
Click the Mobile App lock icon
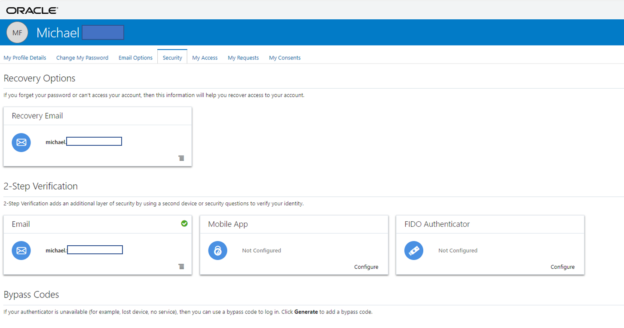[x=217, y=250]
